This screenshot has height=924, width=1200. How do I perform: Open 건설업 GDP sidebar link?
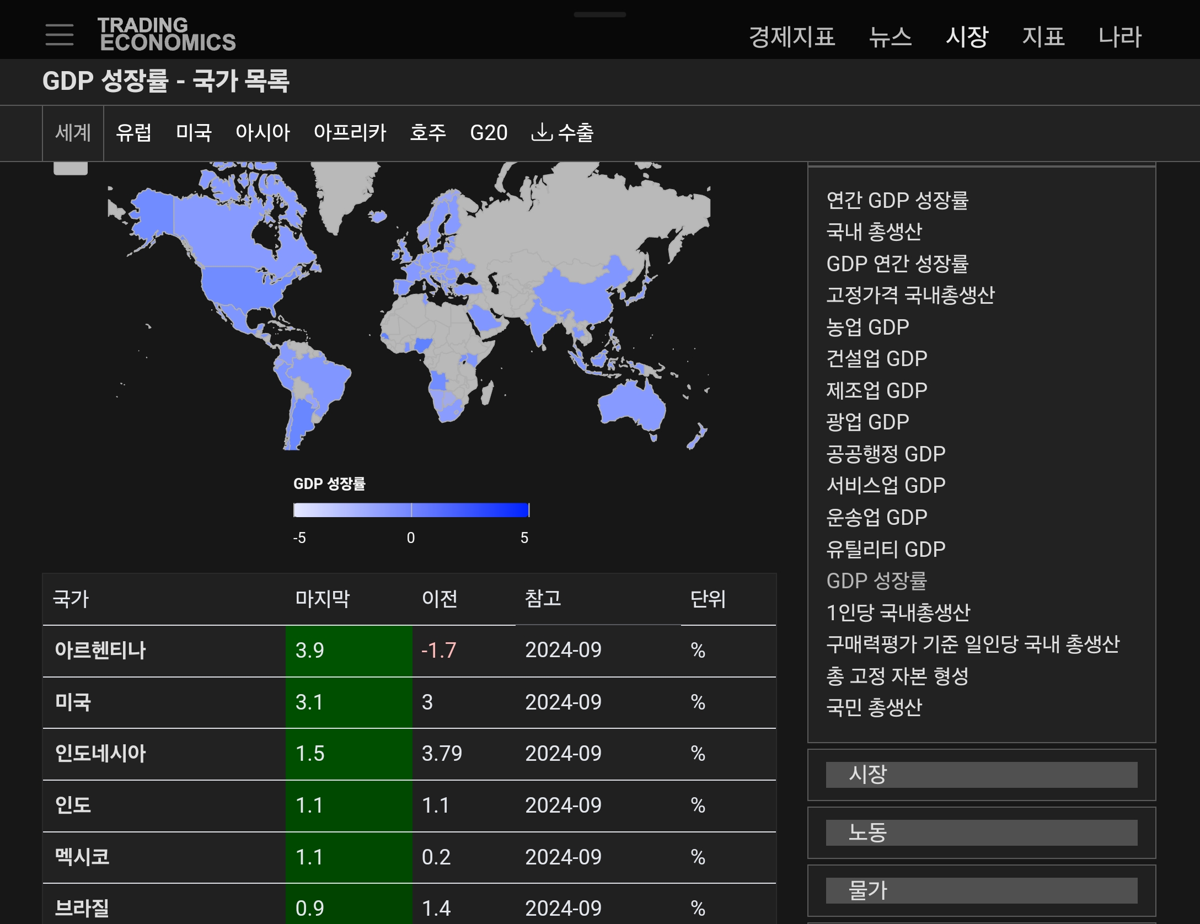(x=877, y=359)
